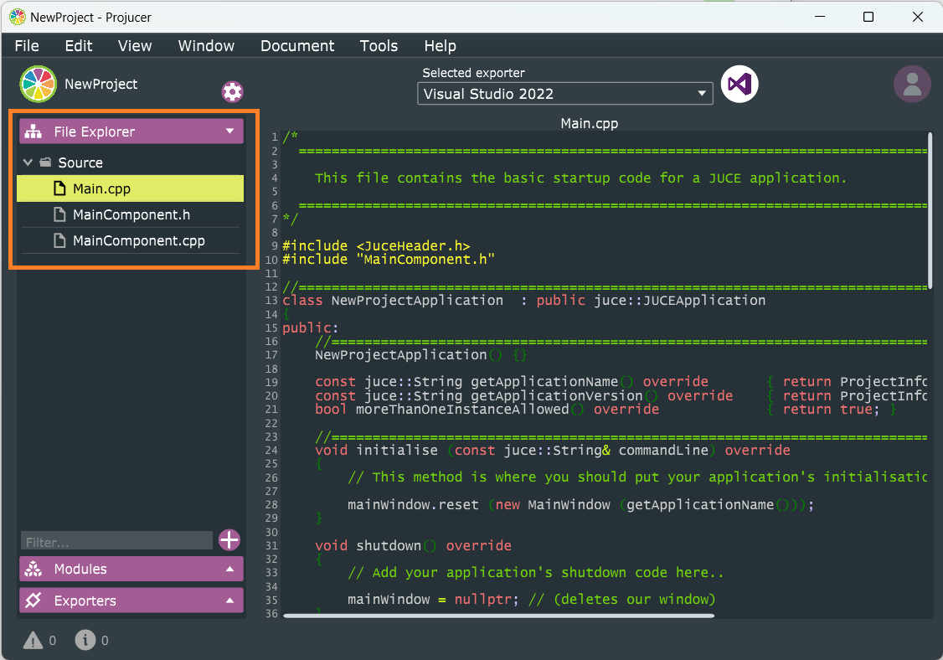Click the NewProject project name label

[x=101, y=85]
